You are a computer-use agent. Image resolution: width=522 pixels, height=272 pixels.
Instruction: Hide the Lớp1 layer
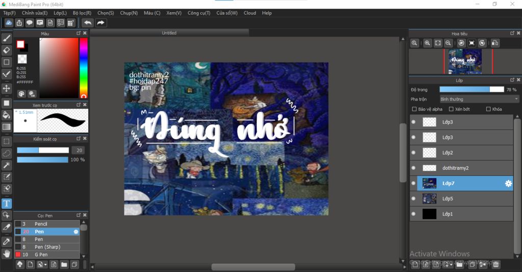tap(413, 214)
